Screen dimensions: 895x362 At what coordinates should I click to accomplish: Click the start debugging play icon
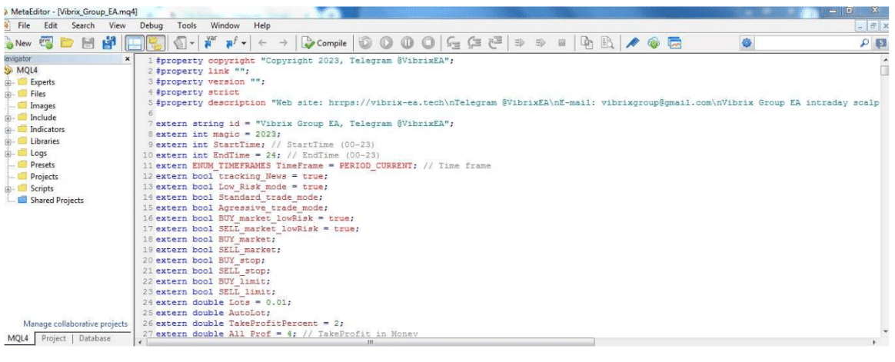[386, 44]
